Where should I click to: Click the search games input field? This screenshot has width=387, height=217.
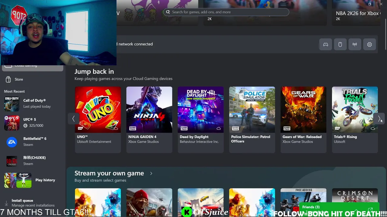(x=226, y=12)
